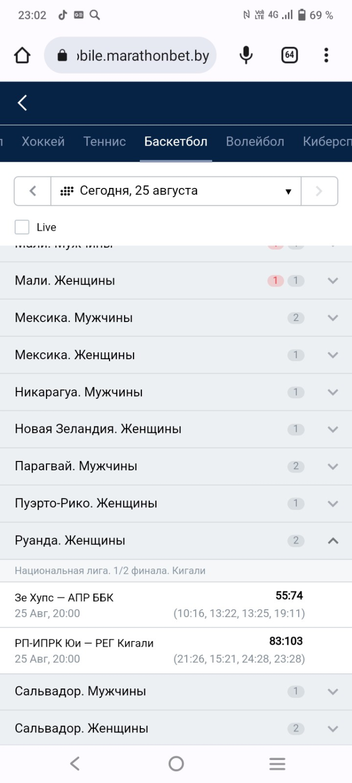Viewport: 352px width, 783px height.
Task: Open РП-ИПРК Юи — РЕГ Кигали match
Action: [176, 650]
